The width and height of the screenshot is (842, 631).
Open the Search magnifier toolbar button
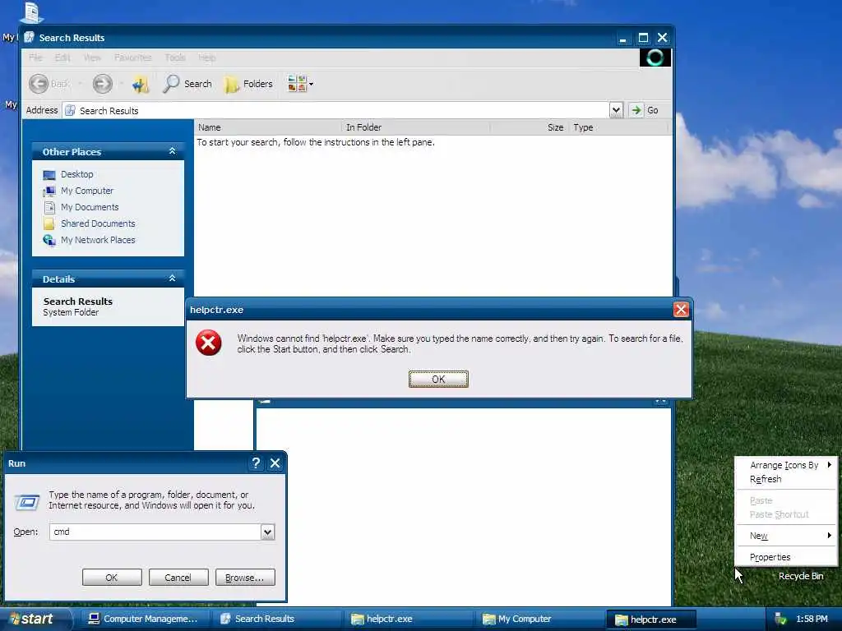pyautogui.click(x=187, y=84)
